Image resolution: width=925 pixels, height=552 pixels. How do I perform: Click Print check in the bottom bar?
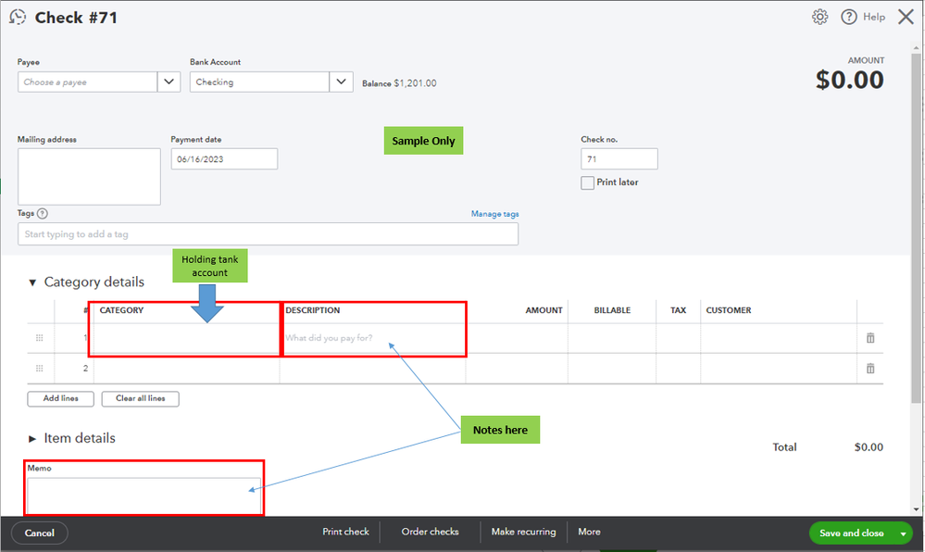pyautogui.click(x=345, y=532)
